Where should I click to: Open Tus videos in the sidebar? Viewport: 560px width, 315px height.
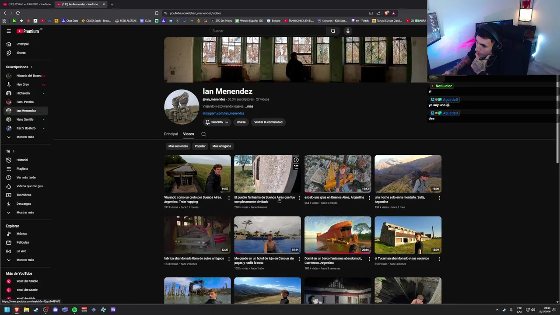pyautogui.click(x=26, y=195)
